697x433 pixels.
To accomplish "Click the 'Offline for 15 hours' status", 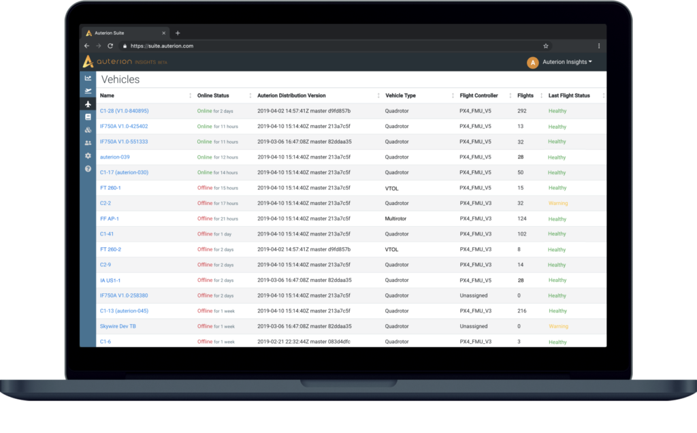I will tap(217, 188).
